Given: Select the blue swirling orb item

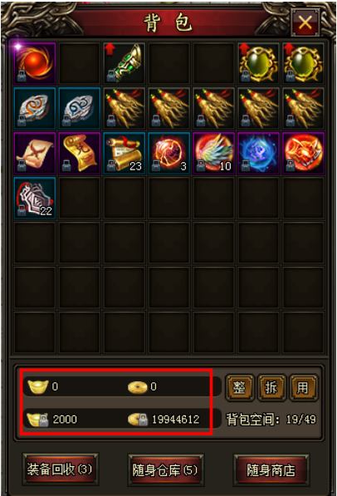Looking at the screenshot, I should 259,154.
